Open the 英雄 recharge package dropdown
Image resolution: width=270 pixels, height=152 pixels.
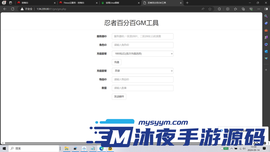pyautogui.click(x=142, y=71)
